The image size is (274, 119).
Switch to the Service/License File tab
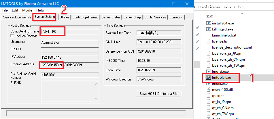(17, 17)
